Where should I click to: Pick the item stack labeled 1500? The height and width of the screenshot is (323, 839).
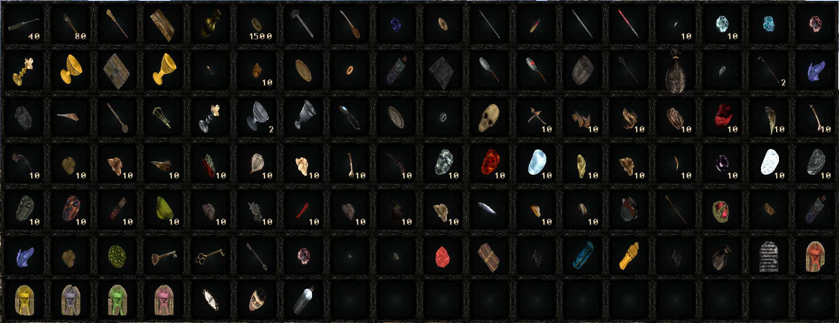tap(257, 24)
